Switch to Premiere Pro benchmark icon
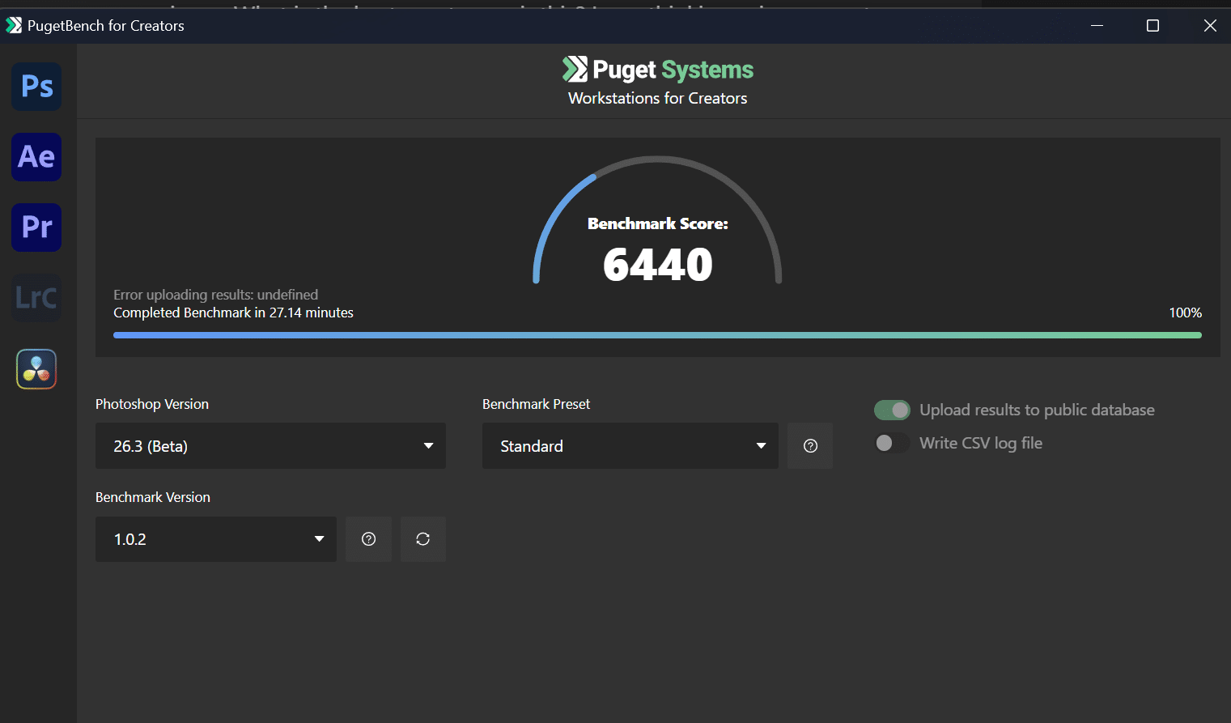The width and height of the screenshot is (1231, 723). 36,228
